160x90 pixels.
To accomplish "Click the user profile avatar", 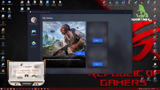I will click(34, 20).
